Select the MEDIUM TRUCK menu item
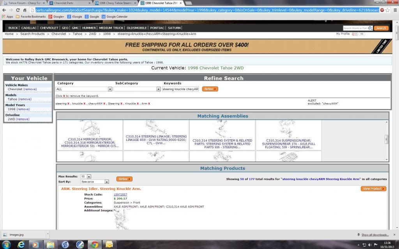399x249 pixels. coord(111,28)
